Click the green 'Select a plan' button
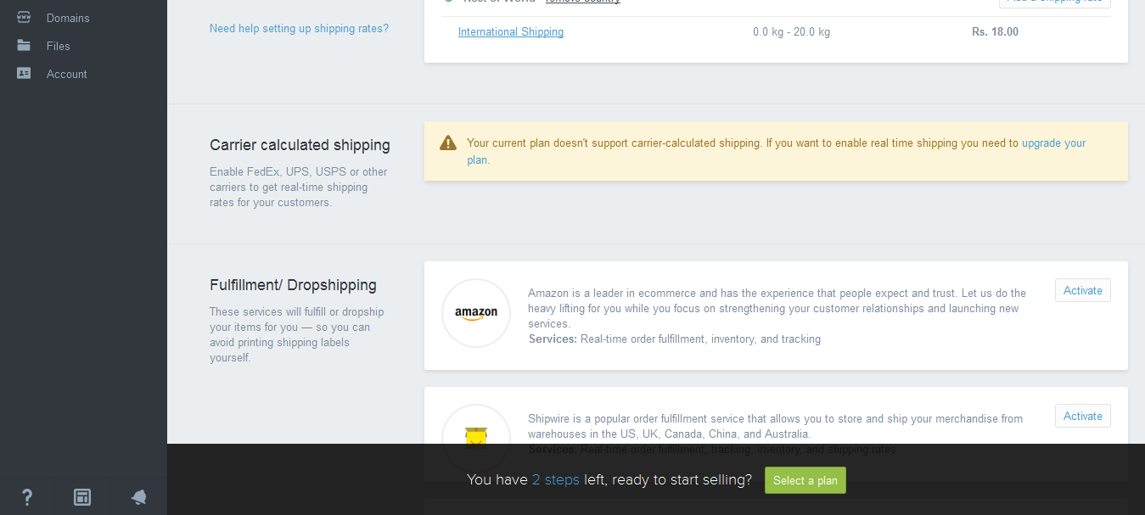The height and width of the screenshot is (515, 1145). coord(805,480)
